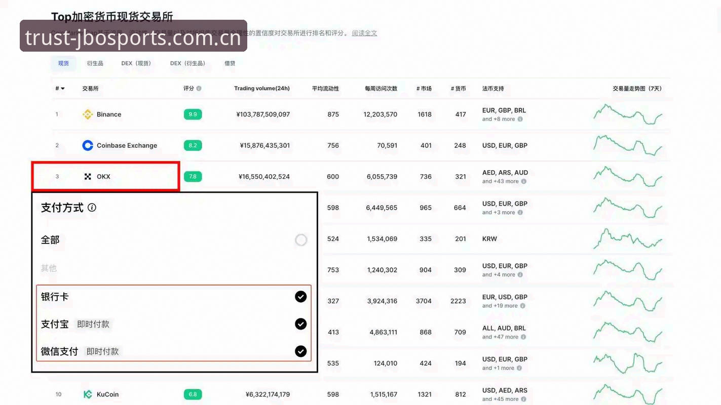Click the 'USD, AED, ARS' fiat text
This screenshot has width=721, height=405.
pos(505,390)
